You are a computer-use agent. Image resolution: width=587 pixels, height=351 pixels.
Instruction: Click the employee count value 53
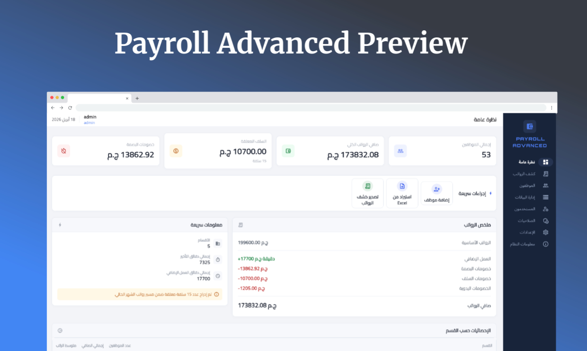pos(486,155)
